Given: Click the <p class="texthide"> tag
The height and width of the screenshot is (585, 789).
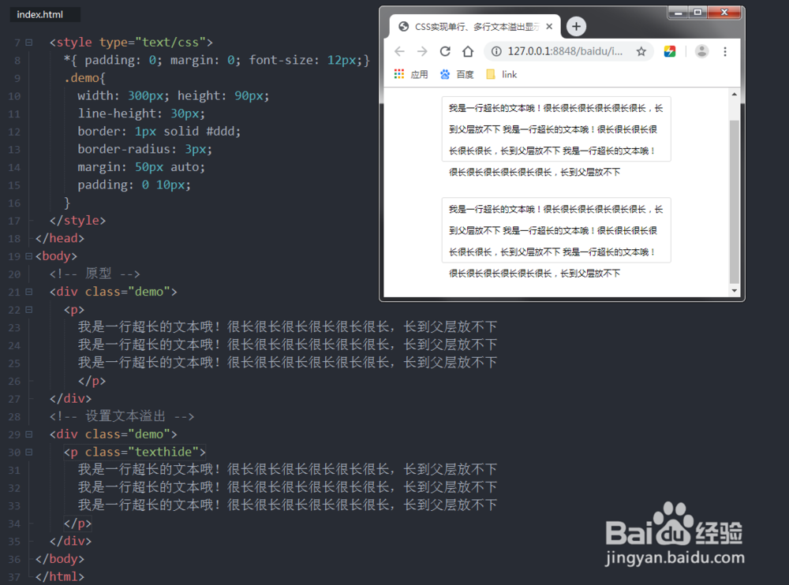Looking at the screenshot, I should point(134,453).
